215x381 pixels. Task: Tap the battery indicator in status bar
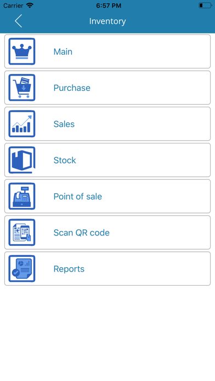(x=205, y=5)
